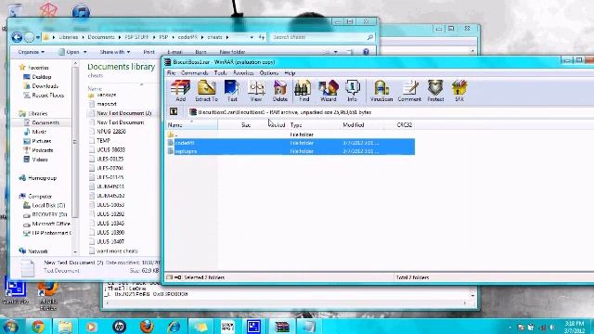The width and height of the screenshot is (594, 334).
Task: Open the File menu in WinRAR
Action: [171, 72]
